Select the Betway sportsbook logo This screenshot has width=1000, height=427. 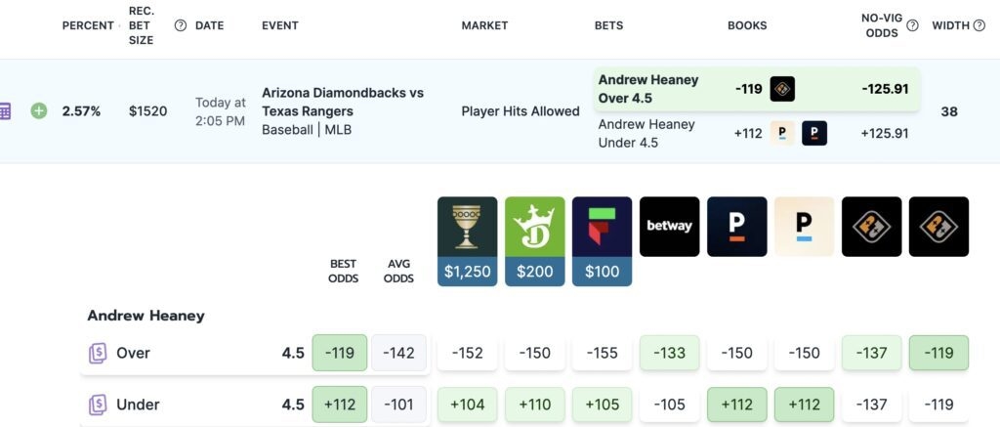pos(669,227)
